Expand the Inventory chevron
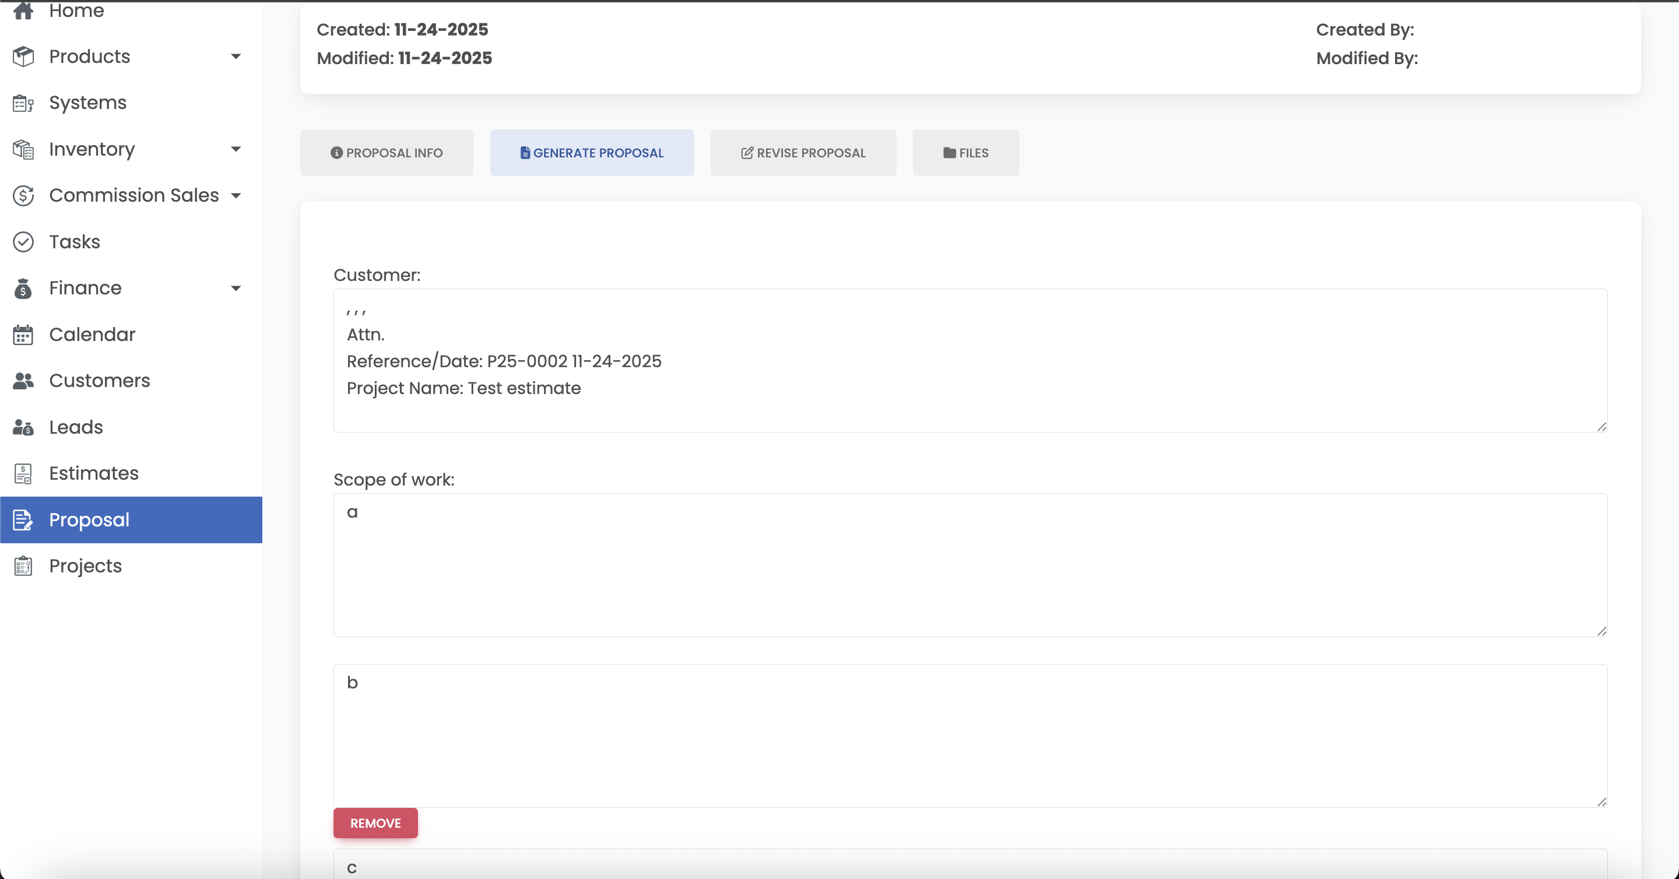Image resolution: width=1679 pixels, height=879 pixels. click(x=237, y=149)
